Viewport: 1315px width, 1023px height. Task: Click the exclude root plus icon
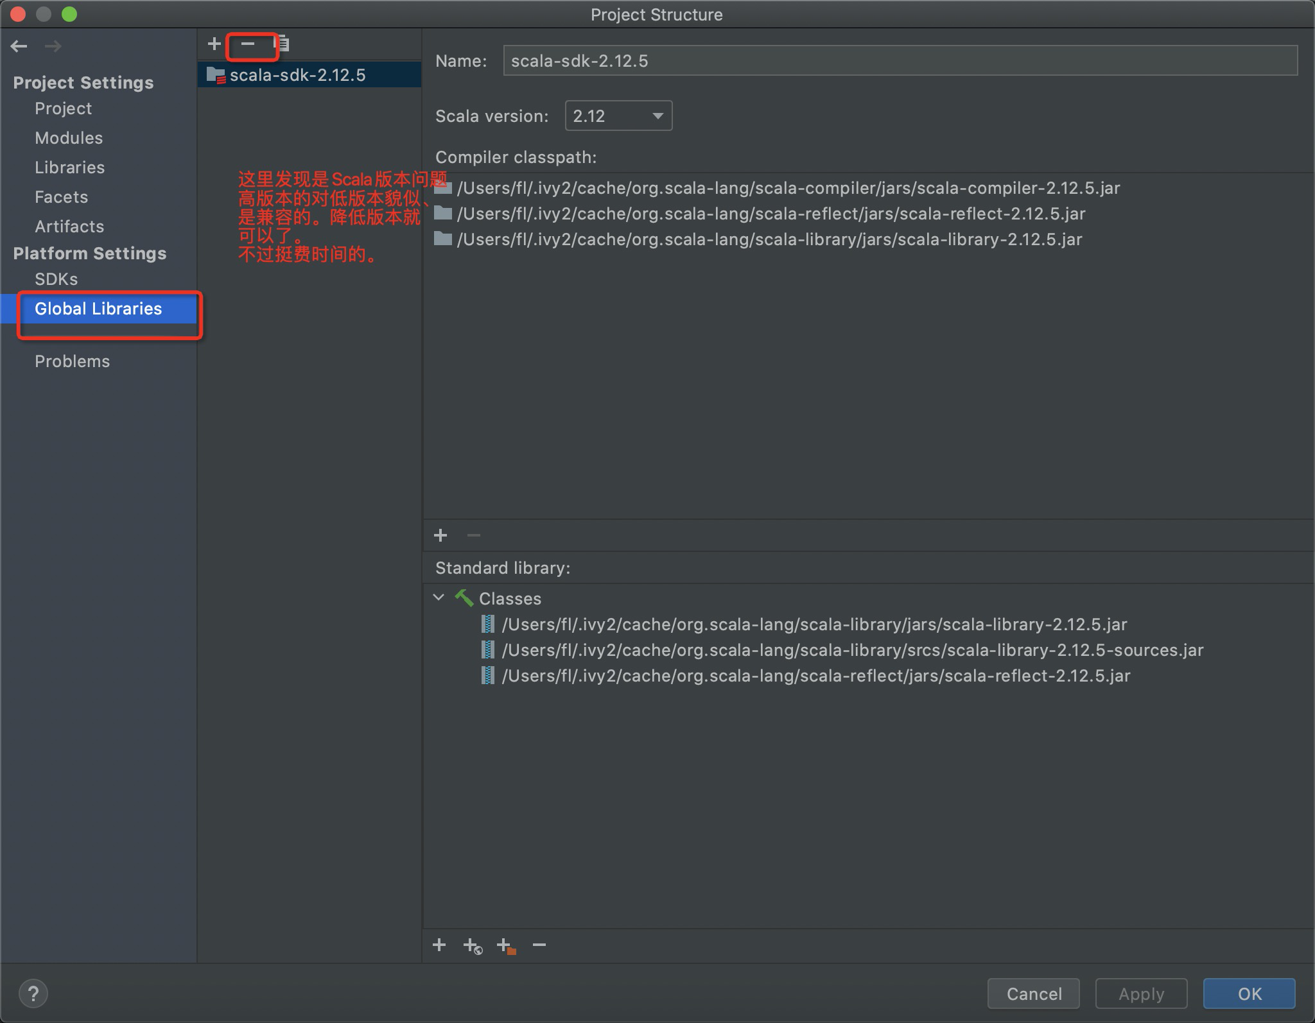[506, 945]
